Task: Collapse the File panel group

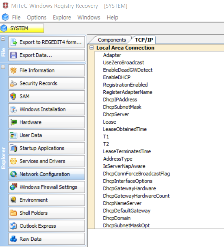Action: [3, 39]
